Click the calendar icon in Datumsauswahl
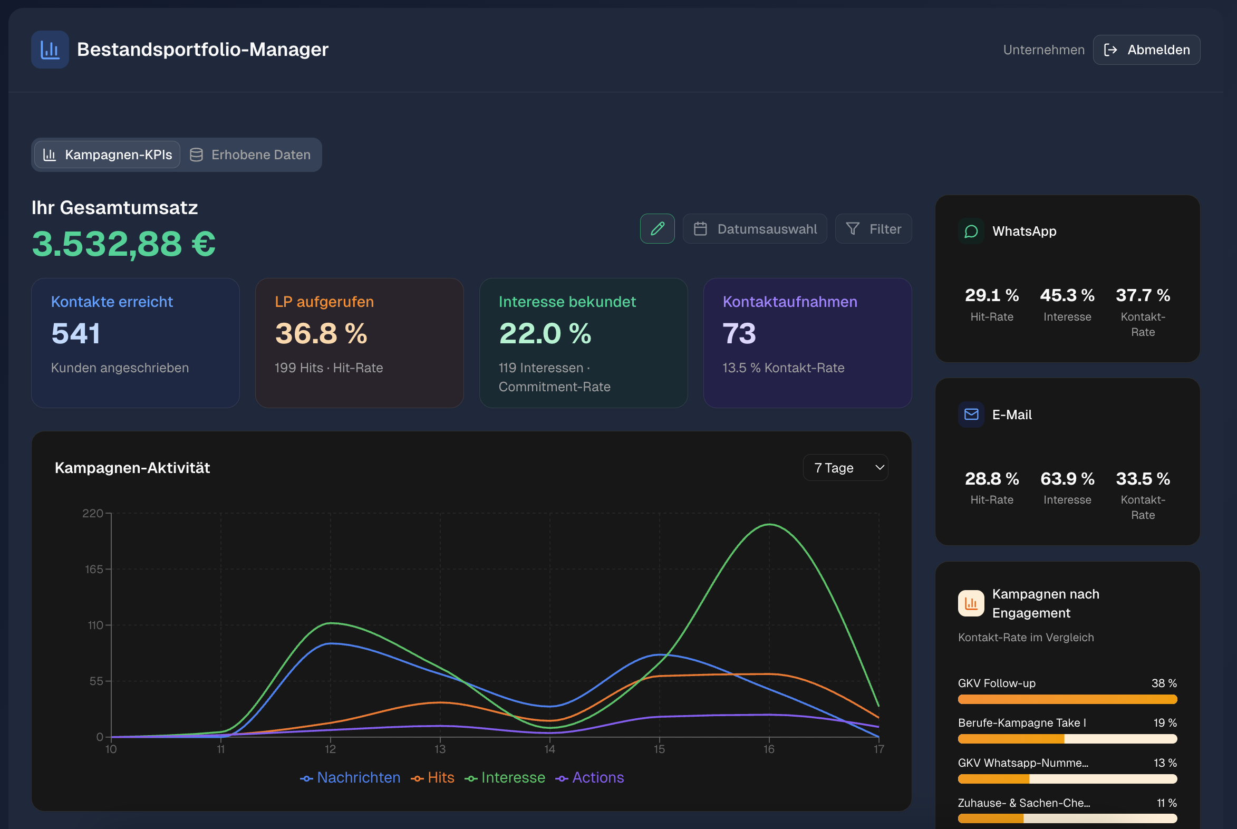Image resolution: width=1237 pixels, height=829 pixels. tap(701, 228)
